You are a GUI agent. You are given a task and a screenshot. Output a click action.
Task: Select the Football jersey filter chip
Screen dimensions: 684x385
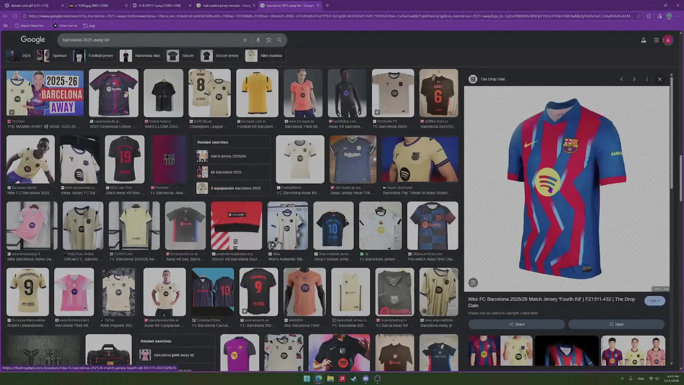click(94, 56)
